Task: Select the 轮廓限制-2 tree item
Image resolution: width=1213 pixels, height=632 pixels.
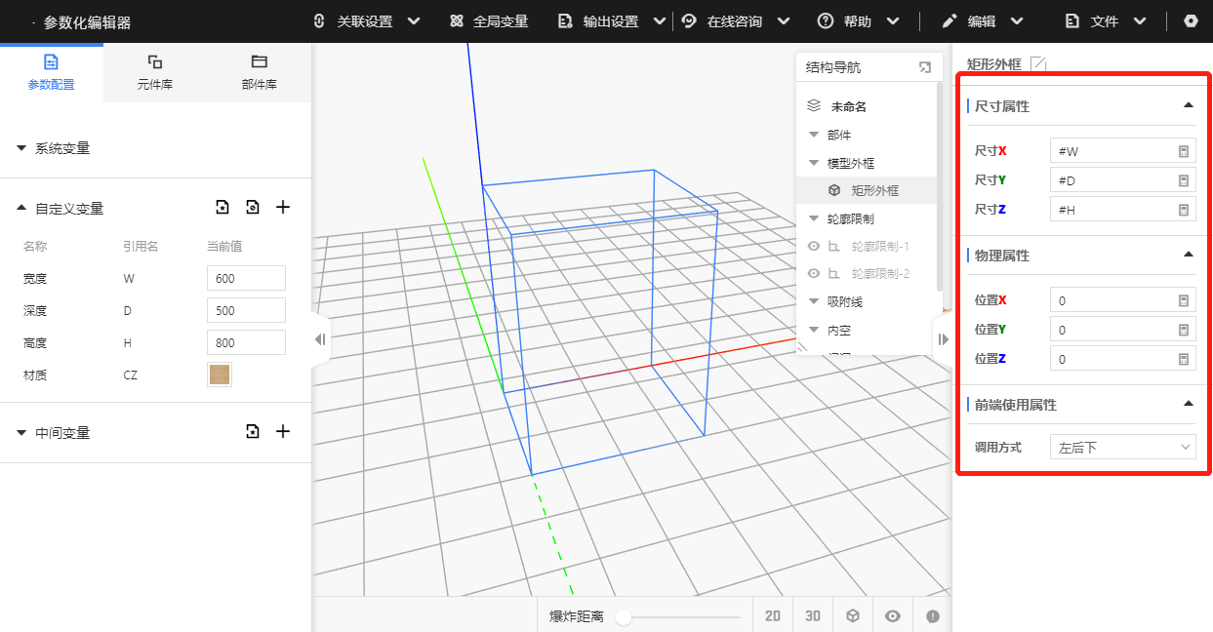Action: [879, 274]
